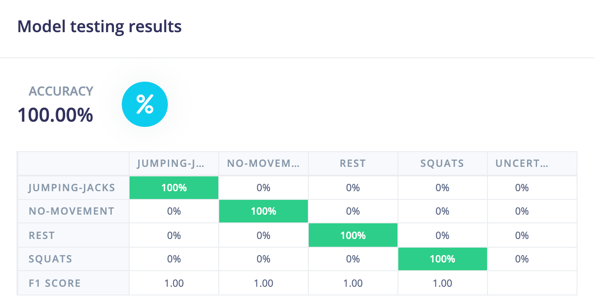The image size is (594, 305).
Task: Click the 100.00% accuracy value
Action: (55, 115)
